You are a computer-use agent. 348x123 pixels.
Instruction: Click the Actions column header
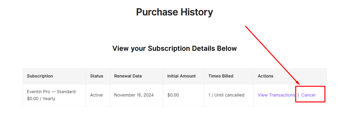[265, 76]
